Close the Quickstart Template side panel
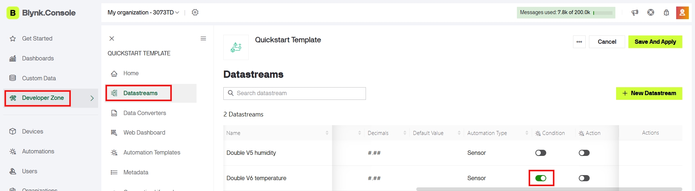 pos(112,39)
